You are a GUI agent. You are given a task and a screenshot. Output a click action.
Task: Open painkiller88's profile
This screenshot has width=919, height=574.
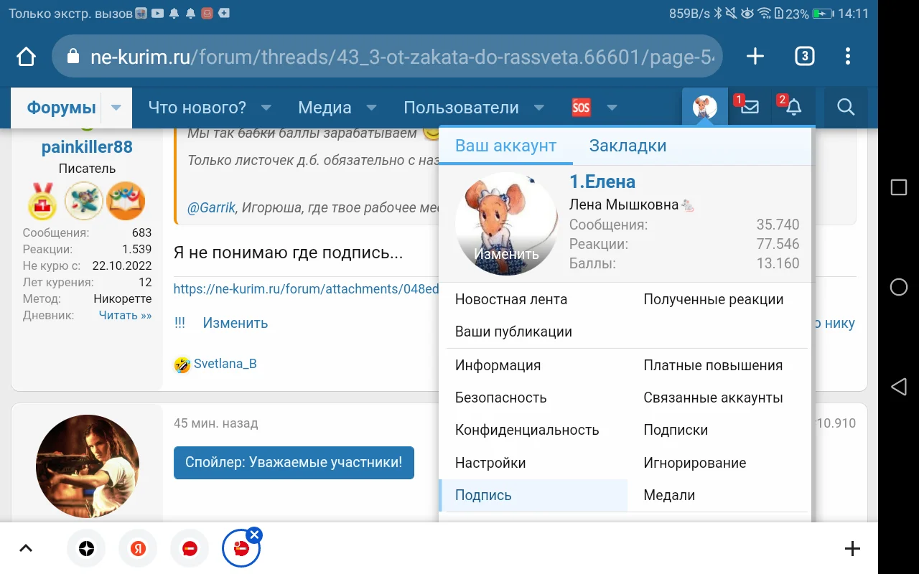(87, 146)
